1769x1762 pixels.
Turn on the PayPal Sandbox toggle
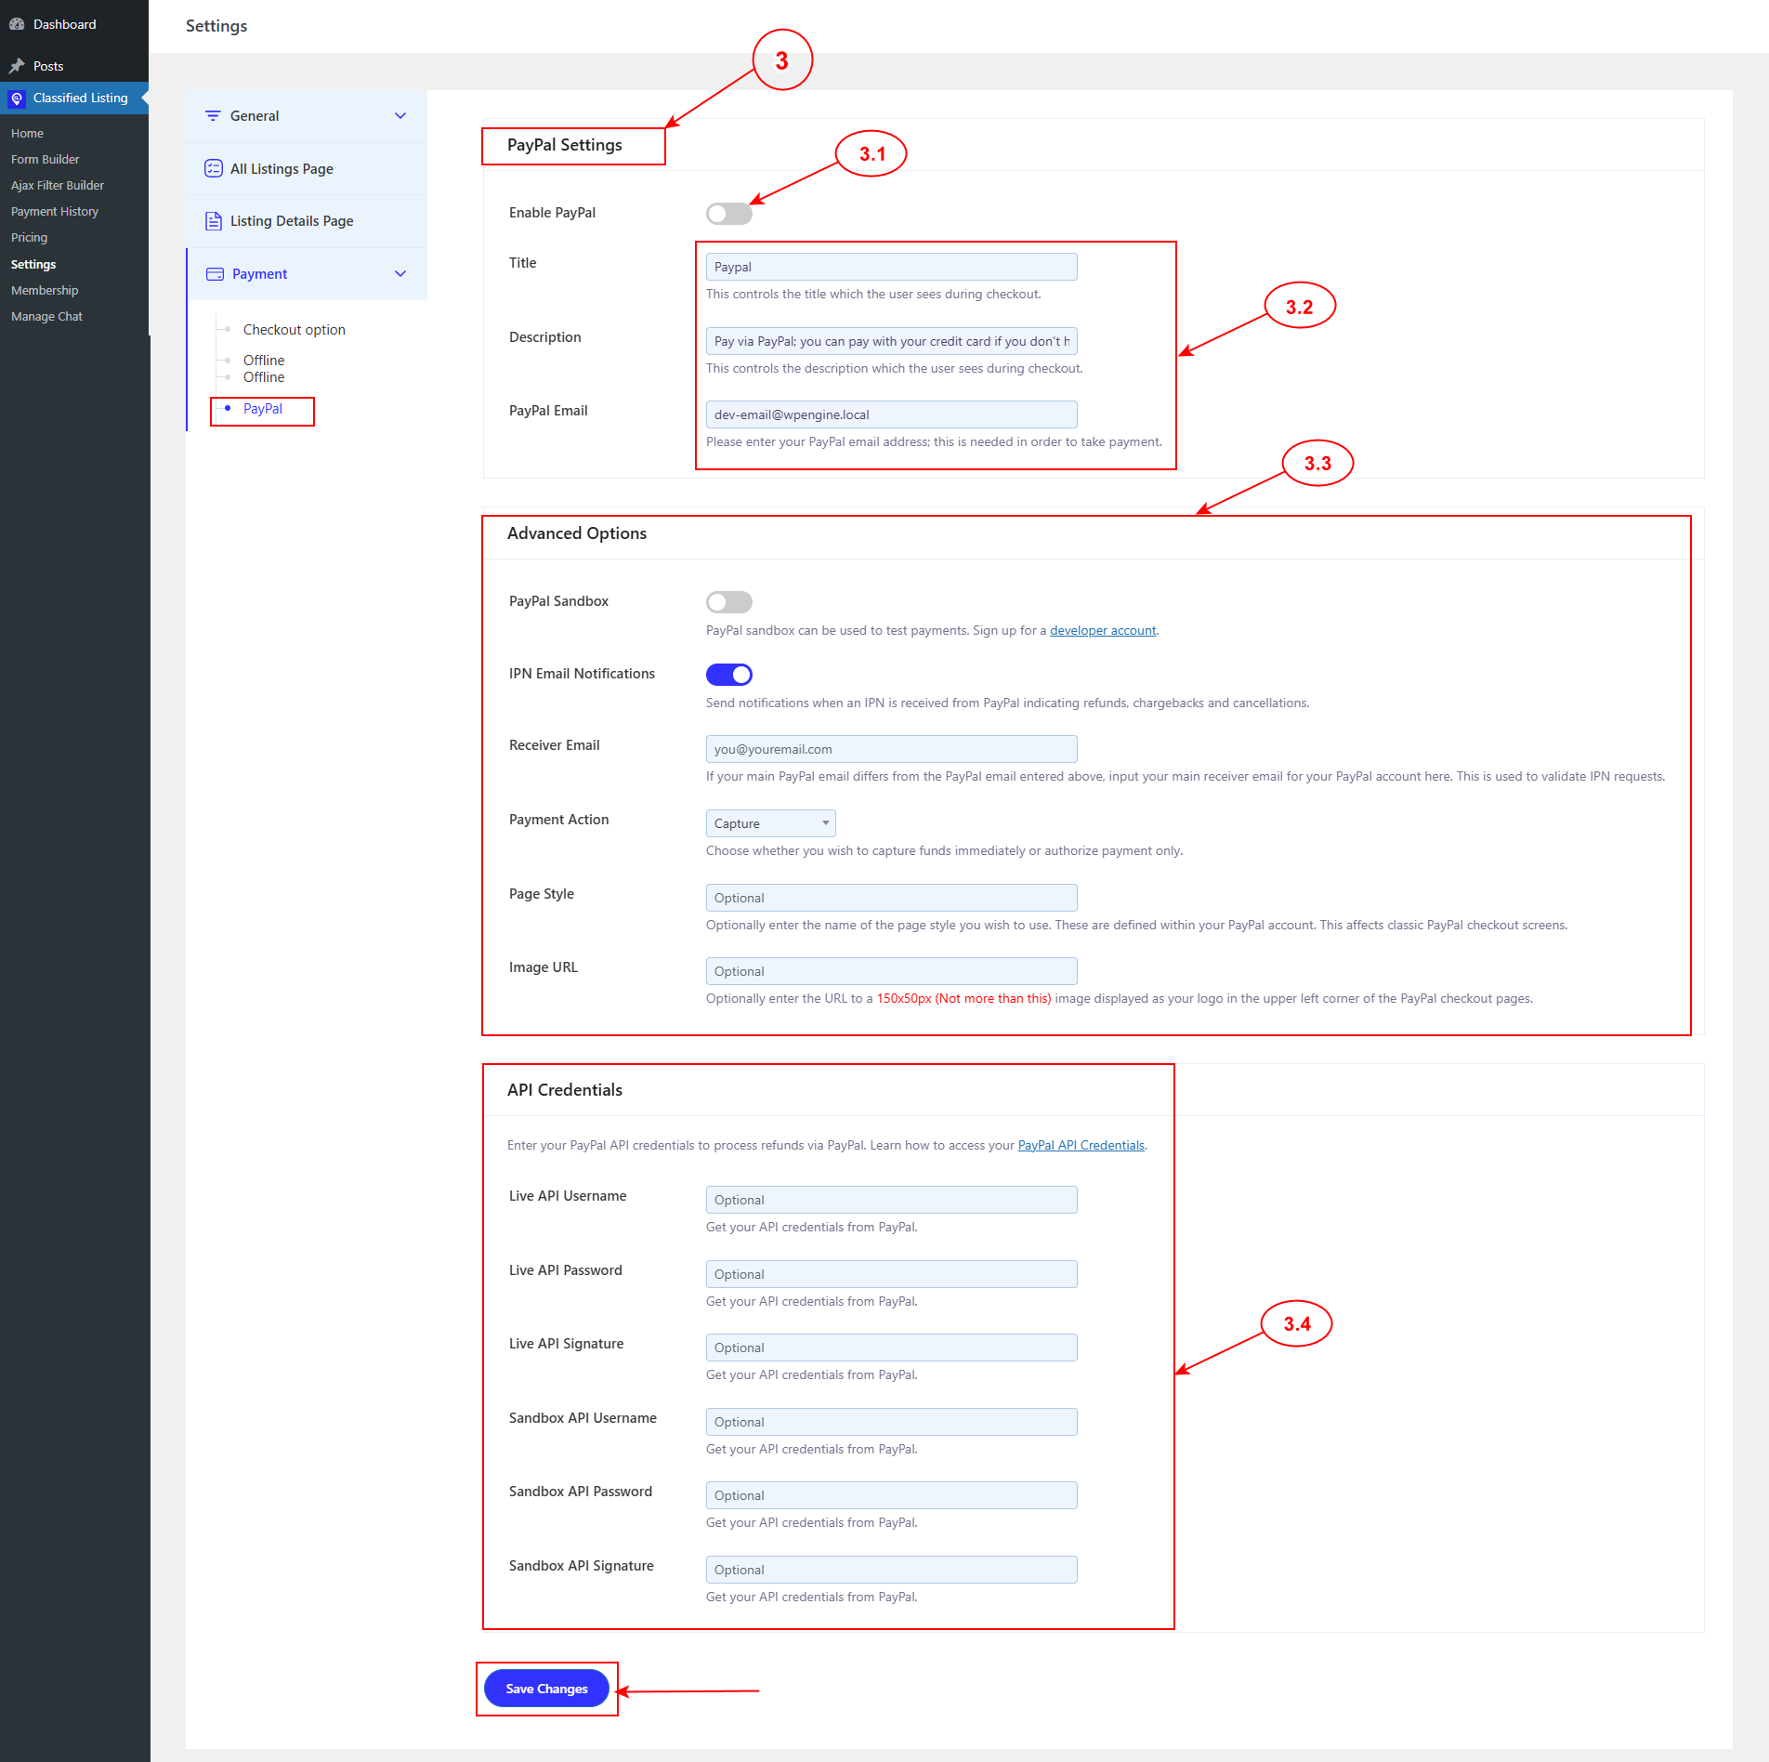[728, 602]
